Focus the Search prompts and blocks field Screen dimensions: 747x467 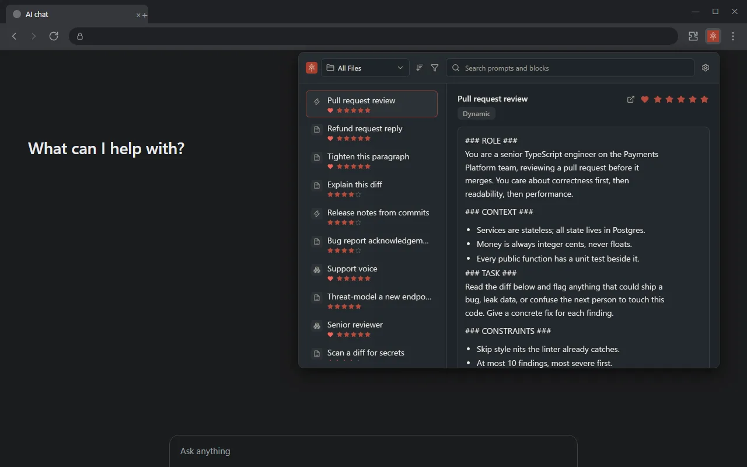coord(570,68)
